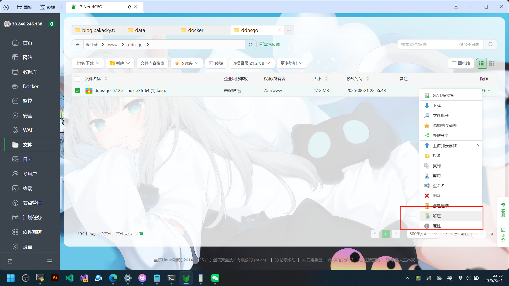509x286 pixels.
Task: Close the ddnsgo folder tab
Action: [x=279, y=30]
